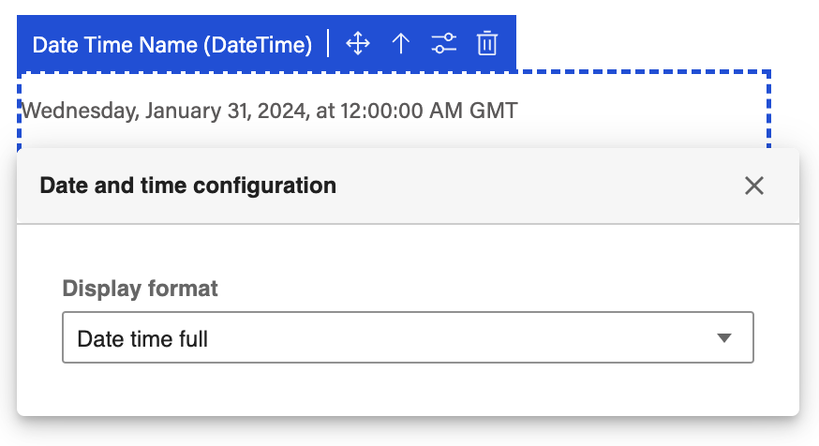This screenshot has height=446, width=819.
Task: Close the Date and time configuration dialog
Action: (x=754, y=186)
